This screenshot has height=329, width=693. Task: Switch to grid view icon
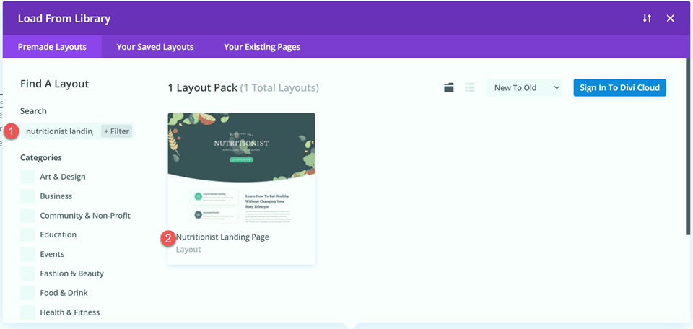[449, 88]
